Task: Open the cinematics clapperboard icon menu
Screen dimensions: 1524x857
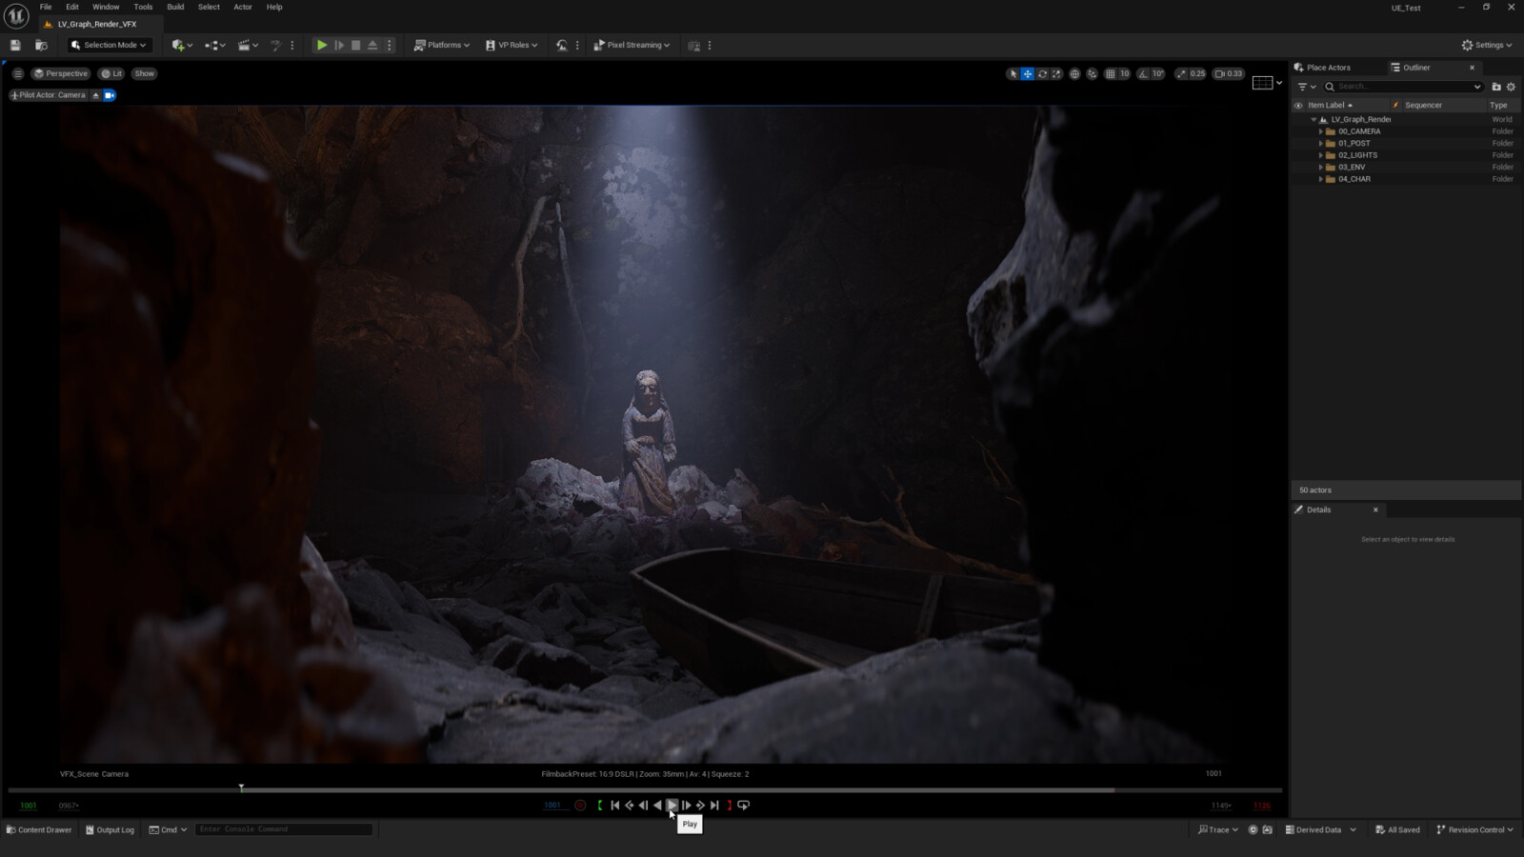Action: (x=248, y=45)
